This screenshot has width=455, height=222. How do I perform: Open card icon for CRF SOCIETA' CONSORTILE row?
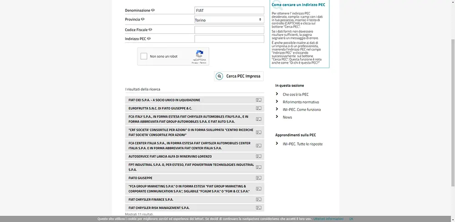(258, 132)
